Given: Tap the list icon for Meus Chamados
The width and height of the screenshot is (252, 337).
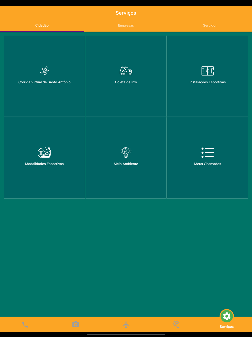Looking at the screenshot, I should point(208,153).
